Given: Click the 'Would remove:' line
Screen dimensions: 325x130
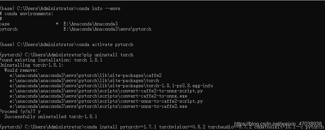Looking at the screenshot, I should (x=21, y=70).
